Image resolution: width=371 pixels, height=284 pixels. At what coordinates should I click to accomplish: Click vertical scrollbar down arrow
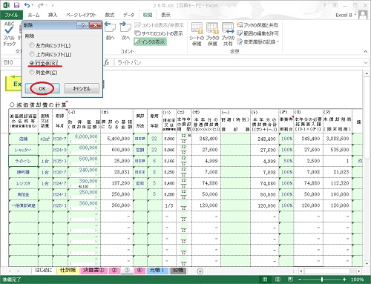[367, 264]
